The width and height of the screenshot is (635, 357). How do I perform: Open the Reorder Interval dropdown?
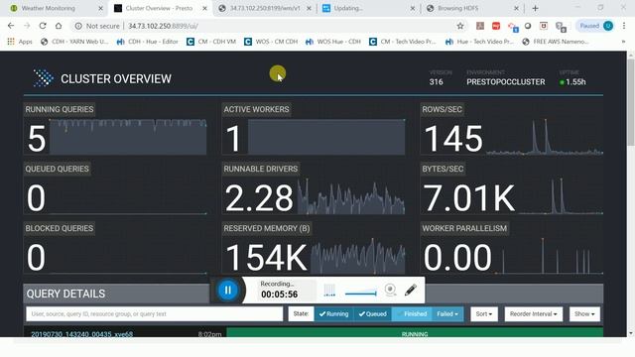click(534, 314)
